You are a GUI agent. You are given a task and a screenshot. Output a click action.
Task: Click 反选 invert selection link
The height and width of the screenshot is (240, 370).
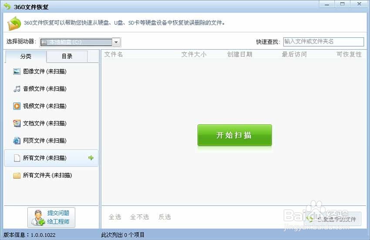click(165, 217)
